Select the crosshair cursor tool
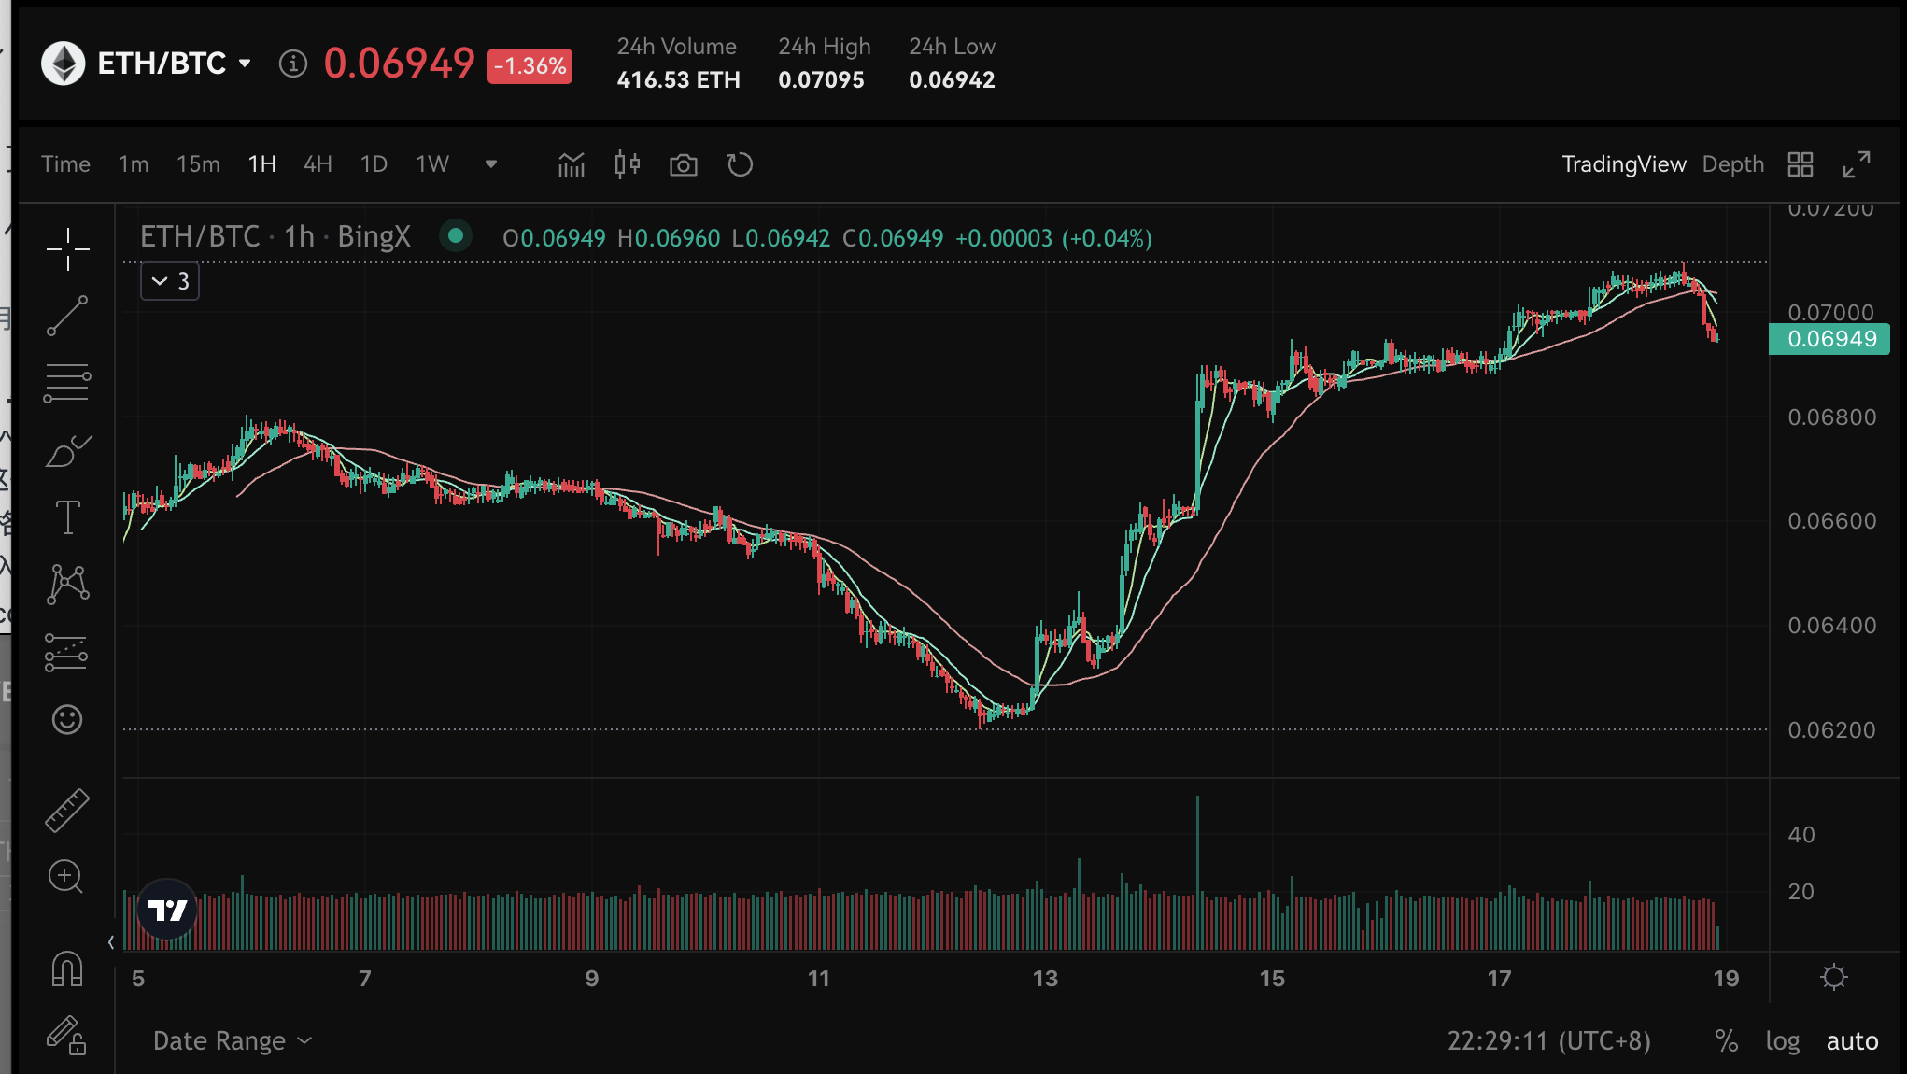Viewport: 1907px width, 1074px height. point(67,249)
